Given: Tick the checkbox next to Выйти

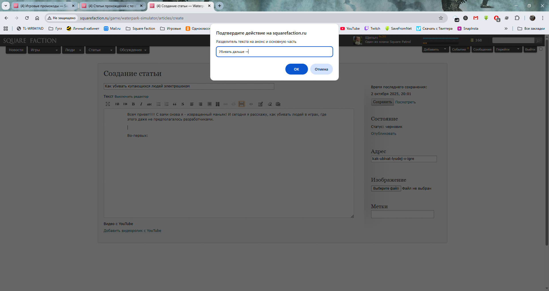Looking at the screenshot, I should click(541, 49).
